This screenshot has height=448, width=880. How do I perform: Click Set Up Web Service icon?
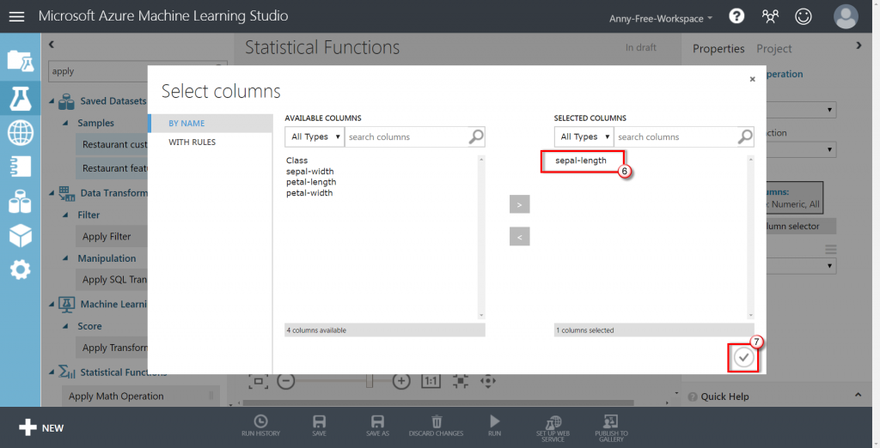pyautogui.click(x=553, y=428)
